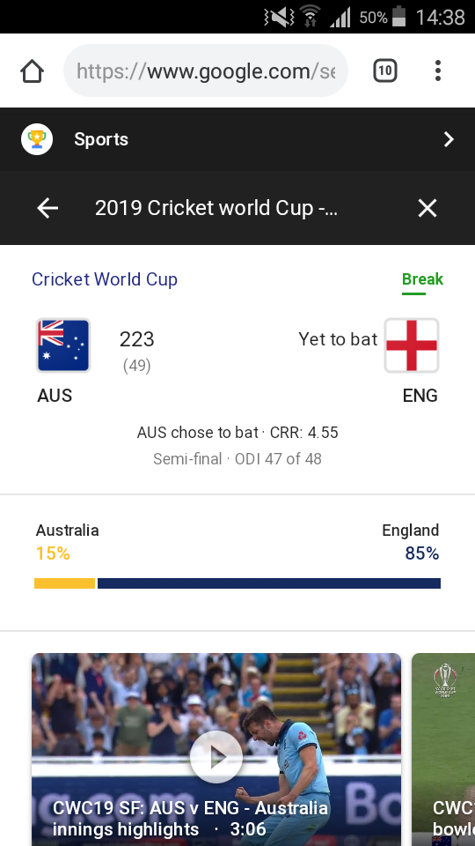
Task: Tap the Semi-final ODI 47 of 48 text
Action: [237, 459]
